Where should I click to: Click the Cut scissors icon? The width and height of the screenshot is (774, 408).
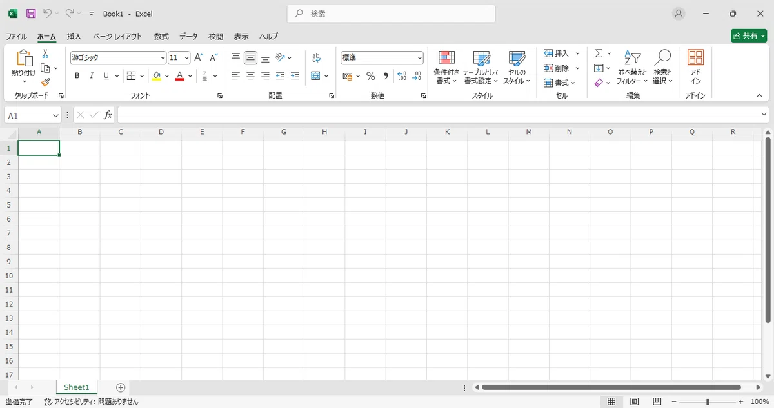[x=45, y=54]
